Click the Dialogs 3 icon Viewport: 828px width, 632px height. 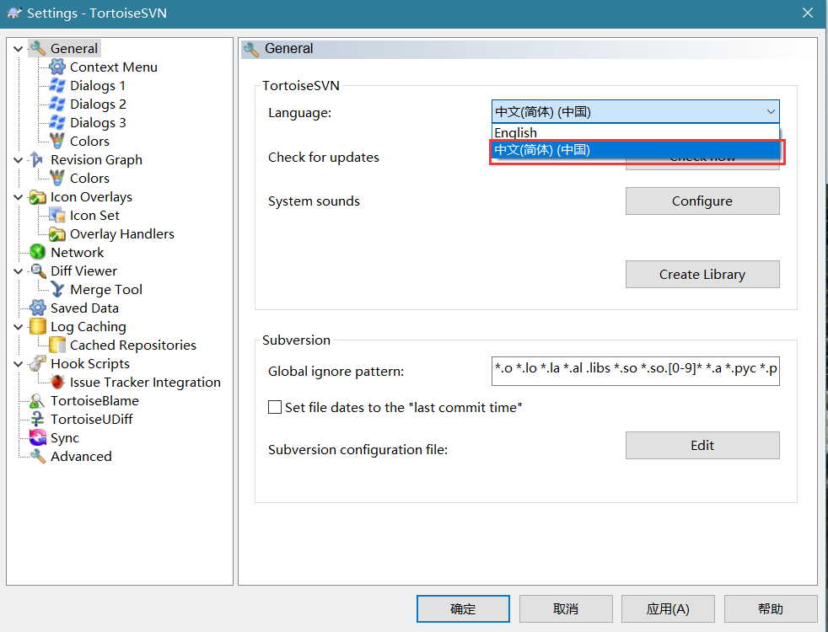(57, 122)
